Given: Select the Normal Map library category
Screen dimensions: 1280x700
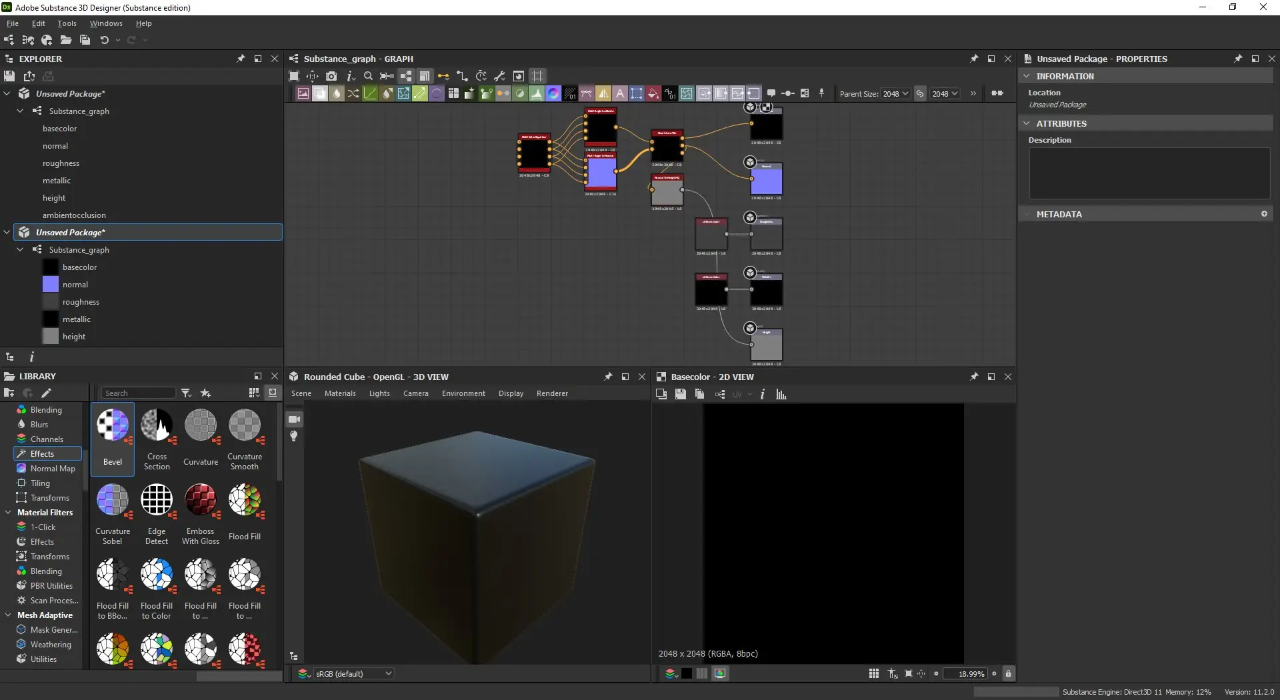Looking at the screenshot, I should 52,469.
